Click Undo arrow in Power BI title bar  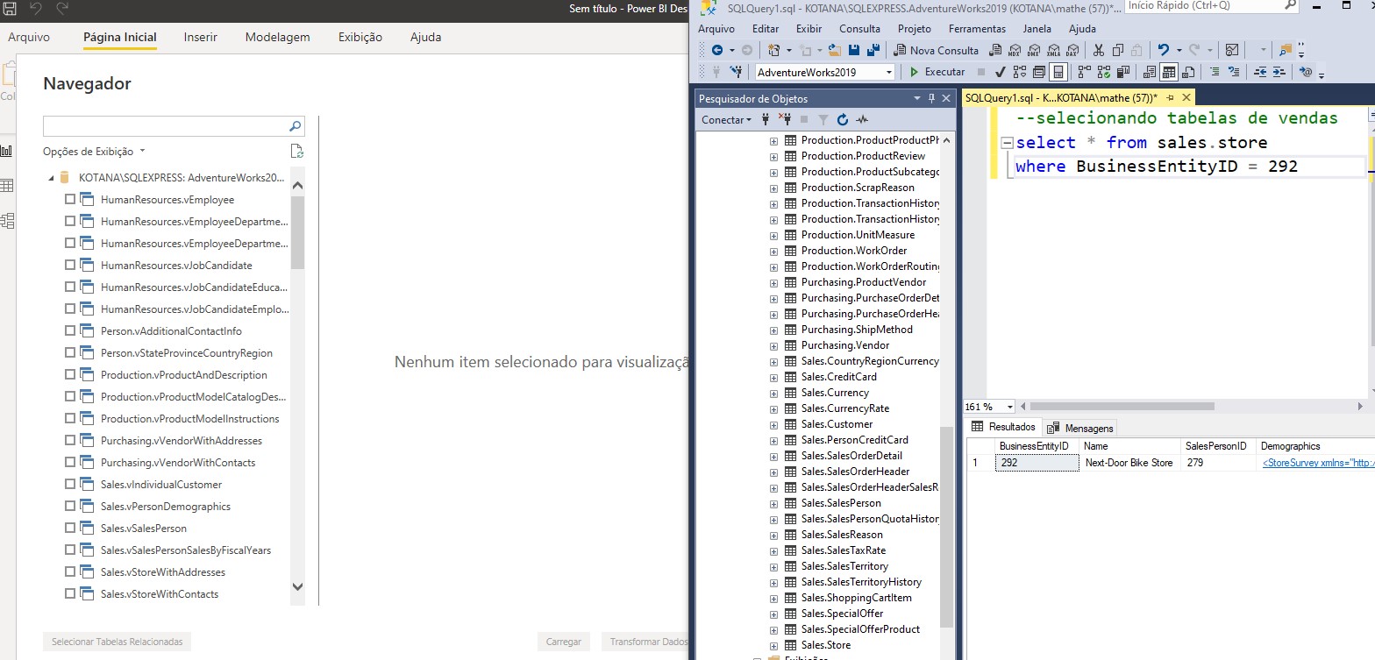coord(36,11)
